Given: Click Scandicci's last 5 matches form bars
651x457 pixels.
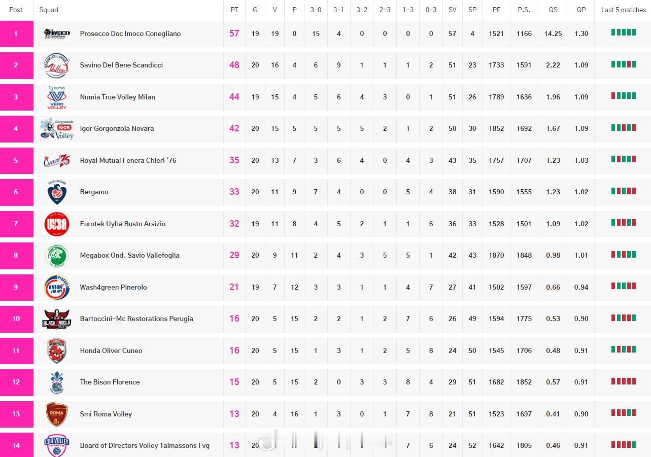Looking at the screenshot, I should (624, 64).
